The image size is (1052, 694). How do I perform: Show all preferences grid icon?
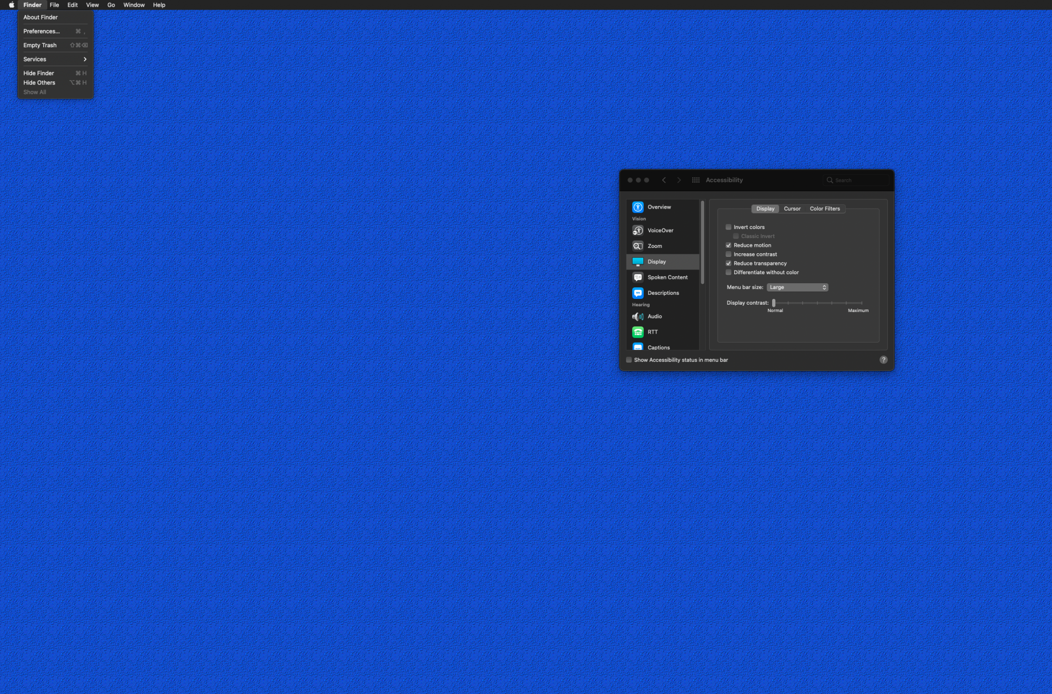[x=695, y=180]
